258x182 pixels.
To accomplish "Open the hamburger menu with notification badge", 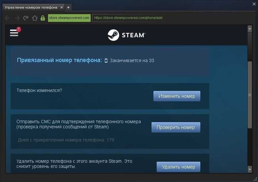I will coord(15,32).
